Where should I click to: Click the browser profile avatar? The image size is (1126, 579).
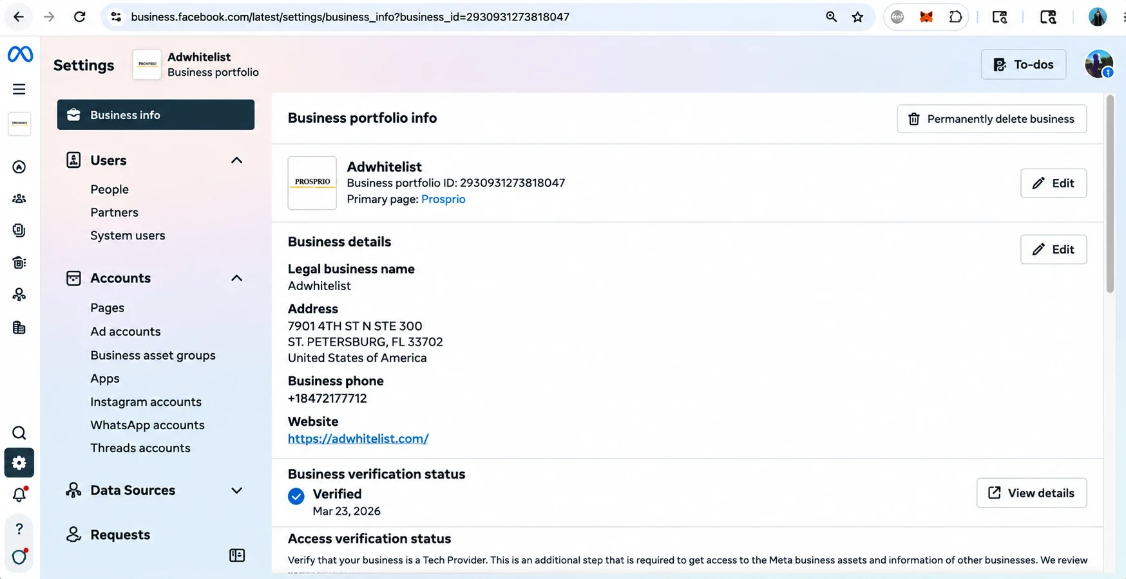click(x=1098, y=17)
